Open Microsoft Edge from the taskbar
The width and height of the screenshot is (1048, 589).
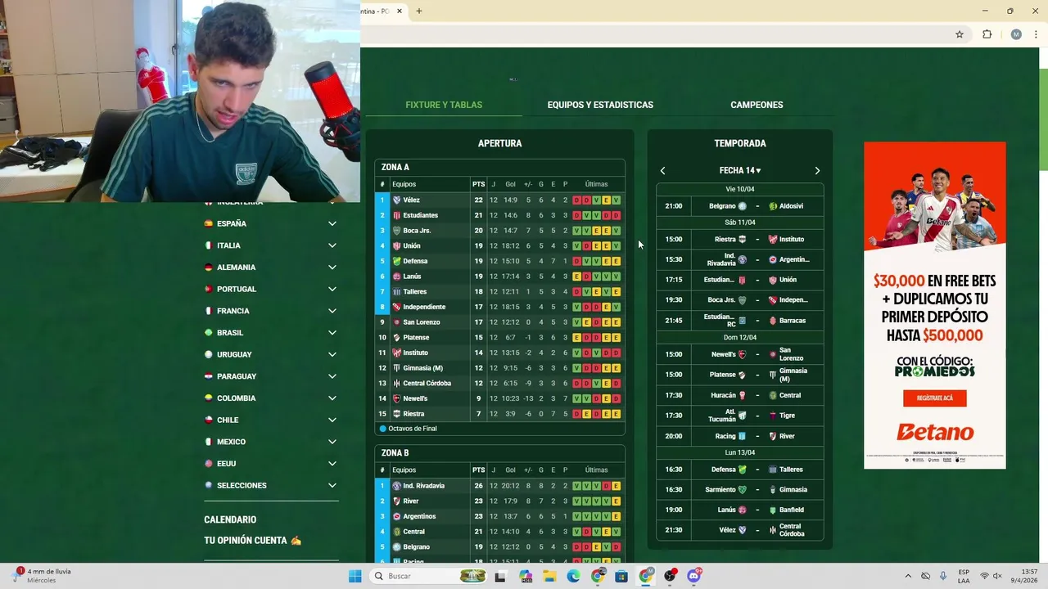pyautogui.click(x=574, y=576)
